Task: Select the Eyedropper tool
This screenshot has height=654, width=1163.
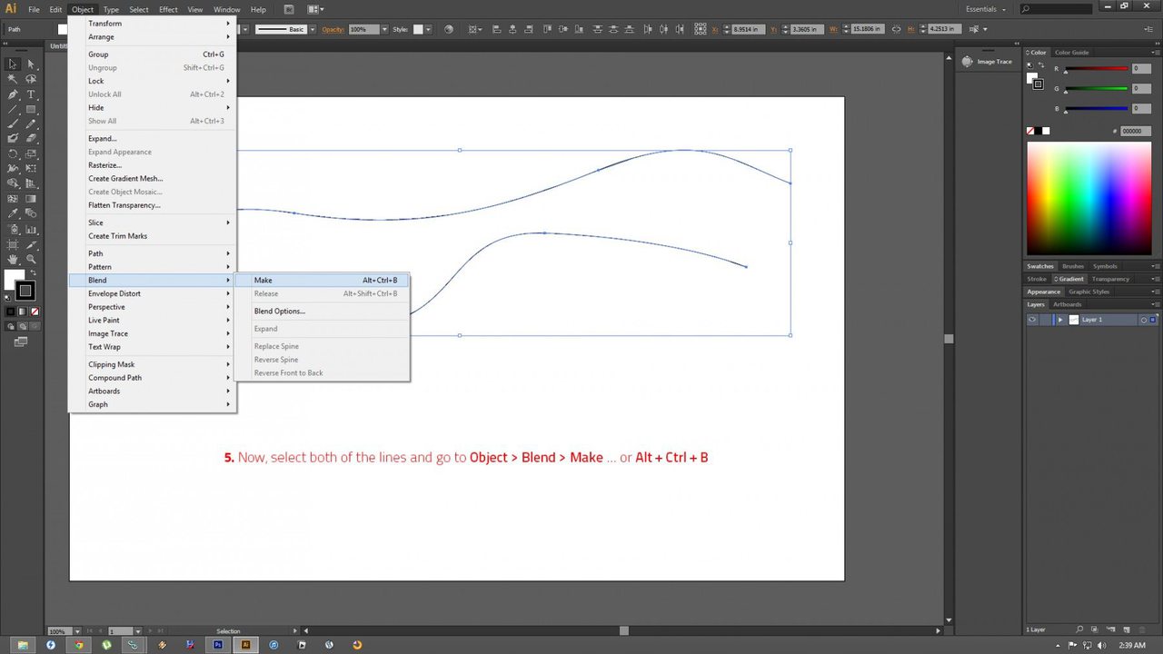Action: [13, 213]
